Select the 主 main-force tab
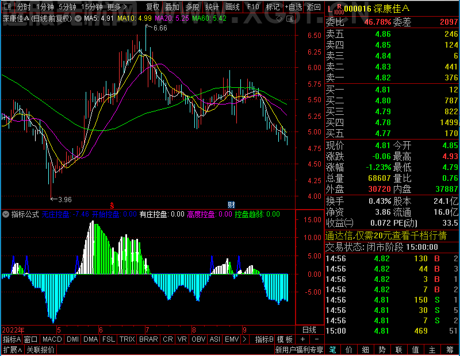 (x=432, y=350)
